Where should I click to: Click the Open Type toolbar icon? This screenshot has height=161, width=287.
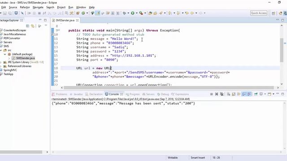coord(150,13)
